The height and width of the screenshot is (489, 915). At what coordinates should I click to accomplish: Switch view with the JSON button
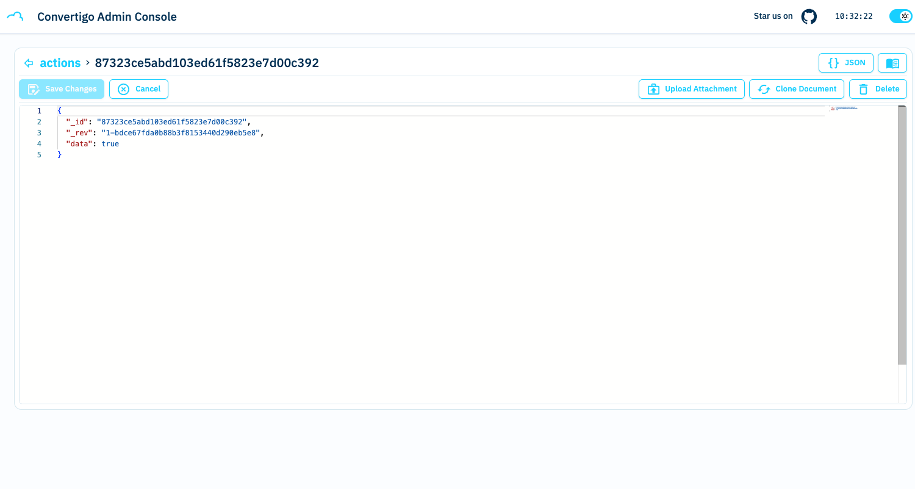[845, 63]
